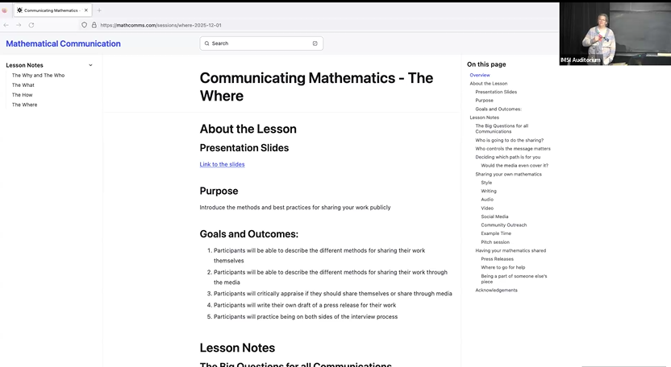Image resolution: width=671 pixels, height=367 pixels.
Task: Select the Communicating Mathematics browser tab
Action: coord(48,10)
